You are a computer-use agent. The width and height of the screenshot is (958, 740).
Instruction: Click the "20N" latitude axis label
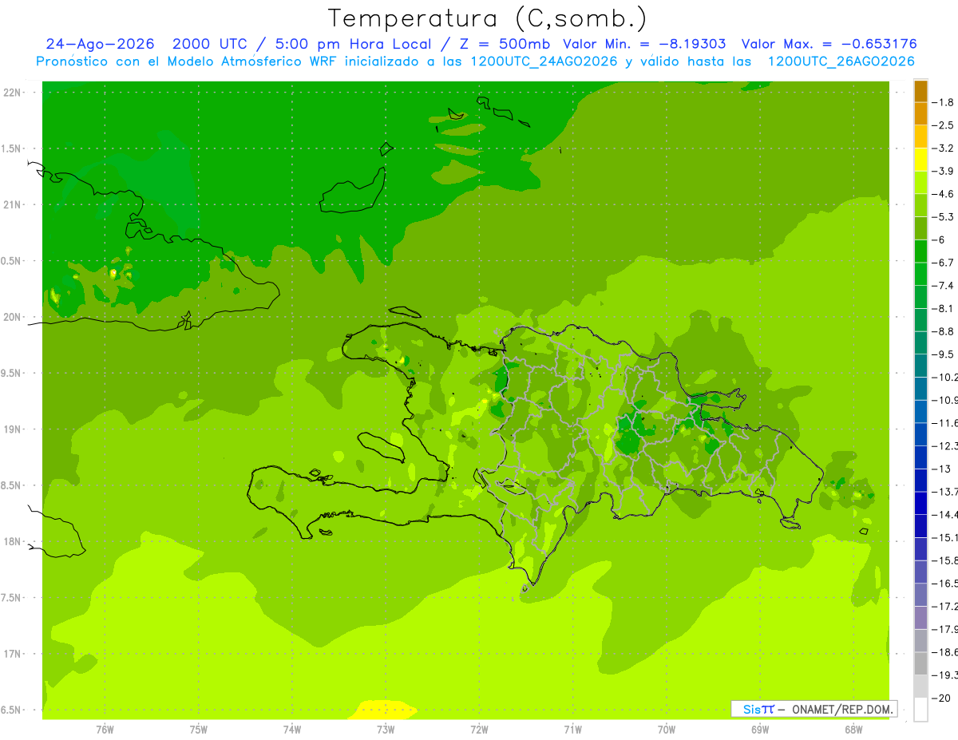13,317
